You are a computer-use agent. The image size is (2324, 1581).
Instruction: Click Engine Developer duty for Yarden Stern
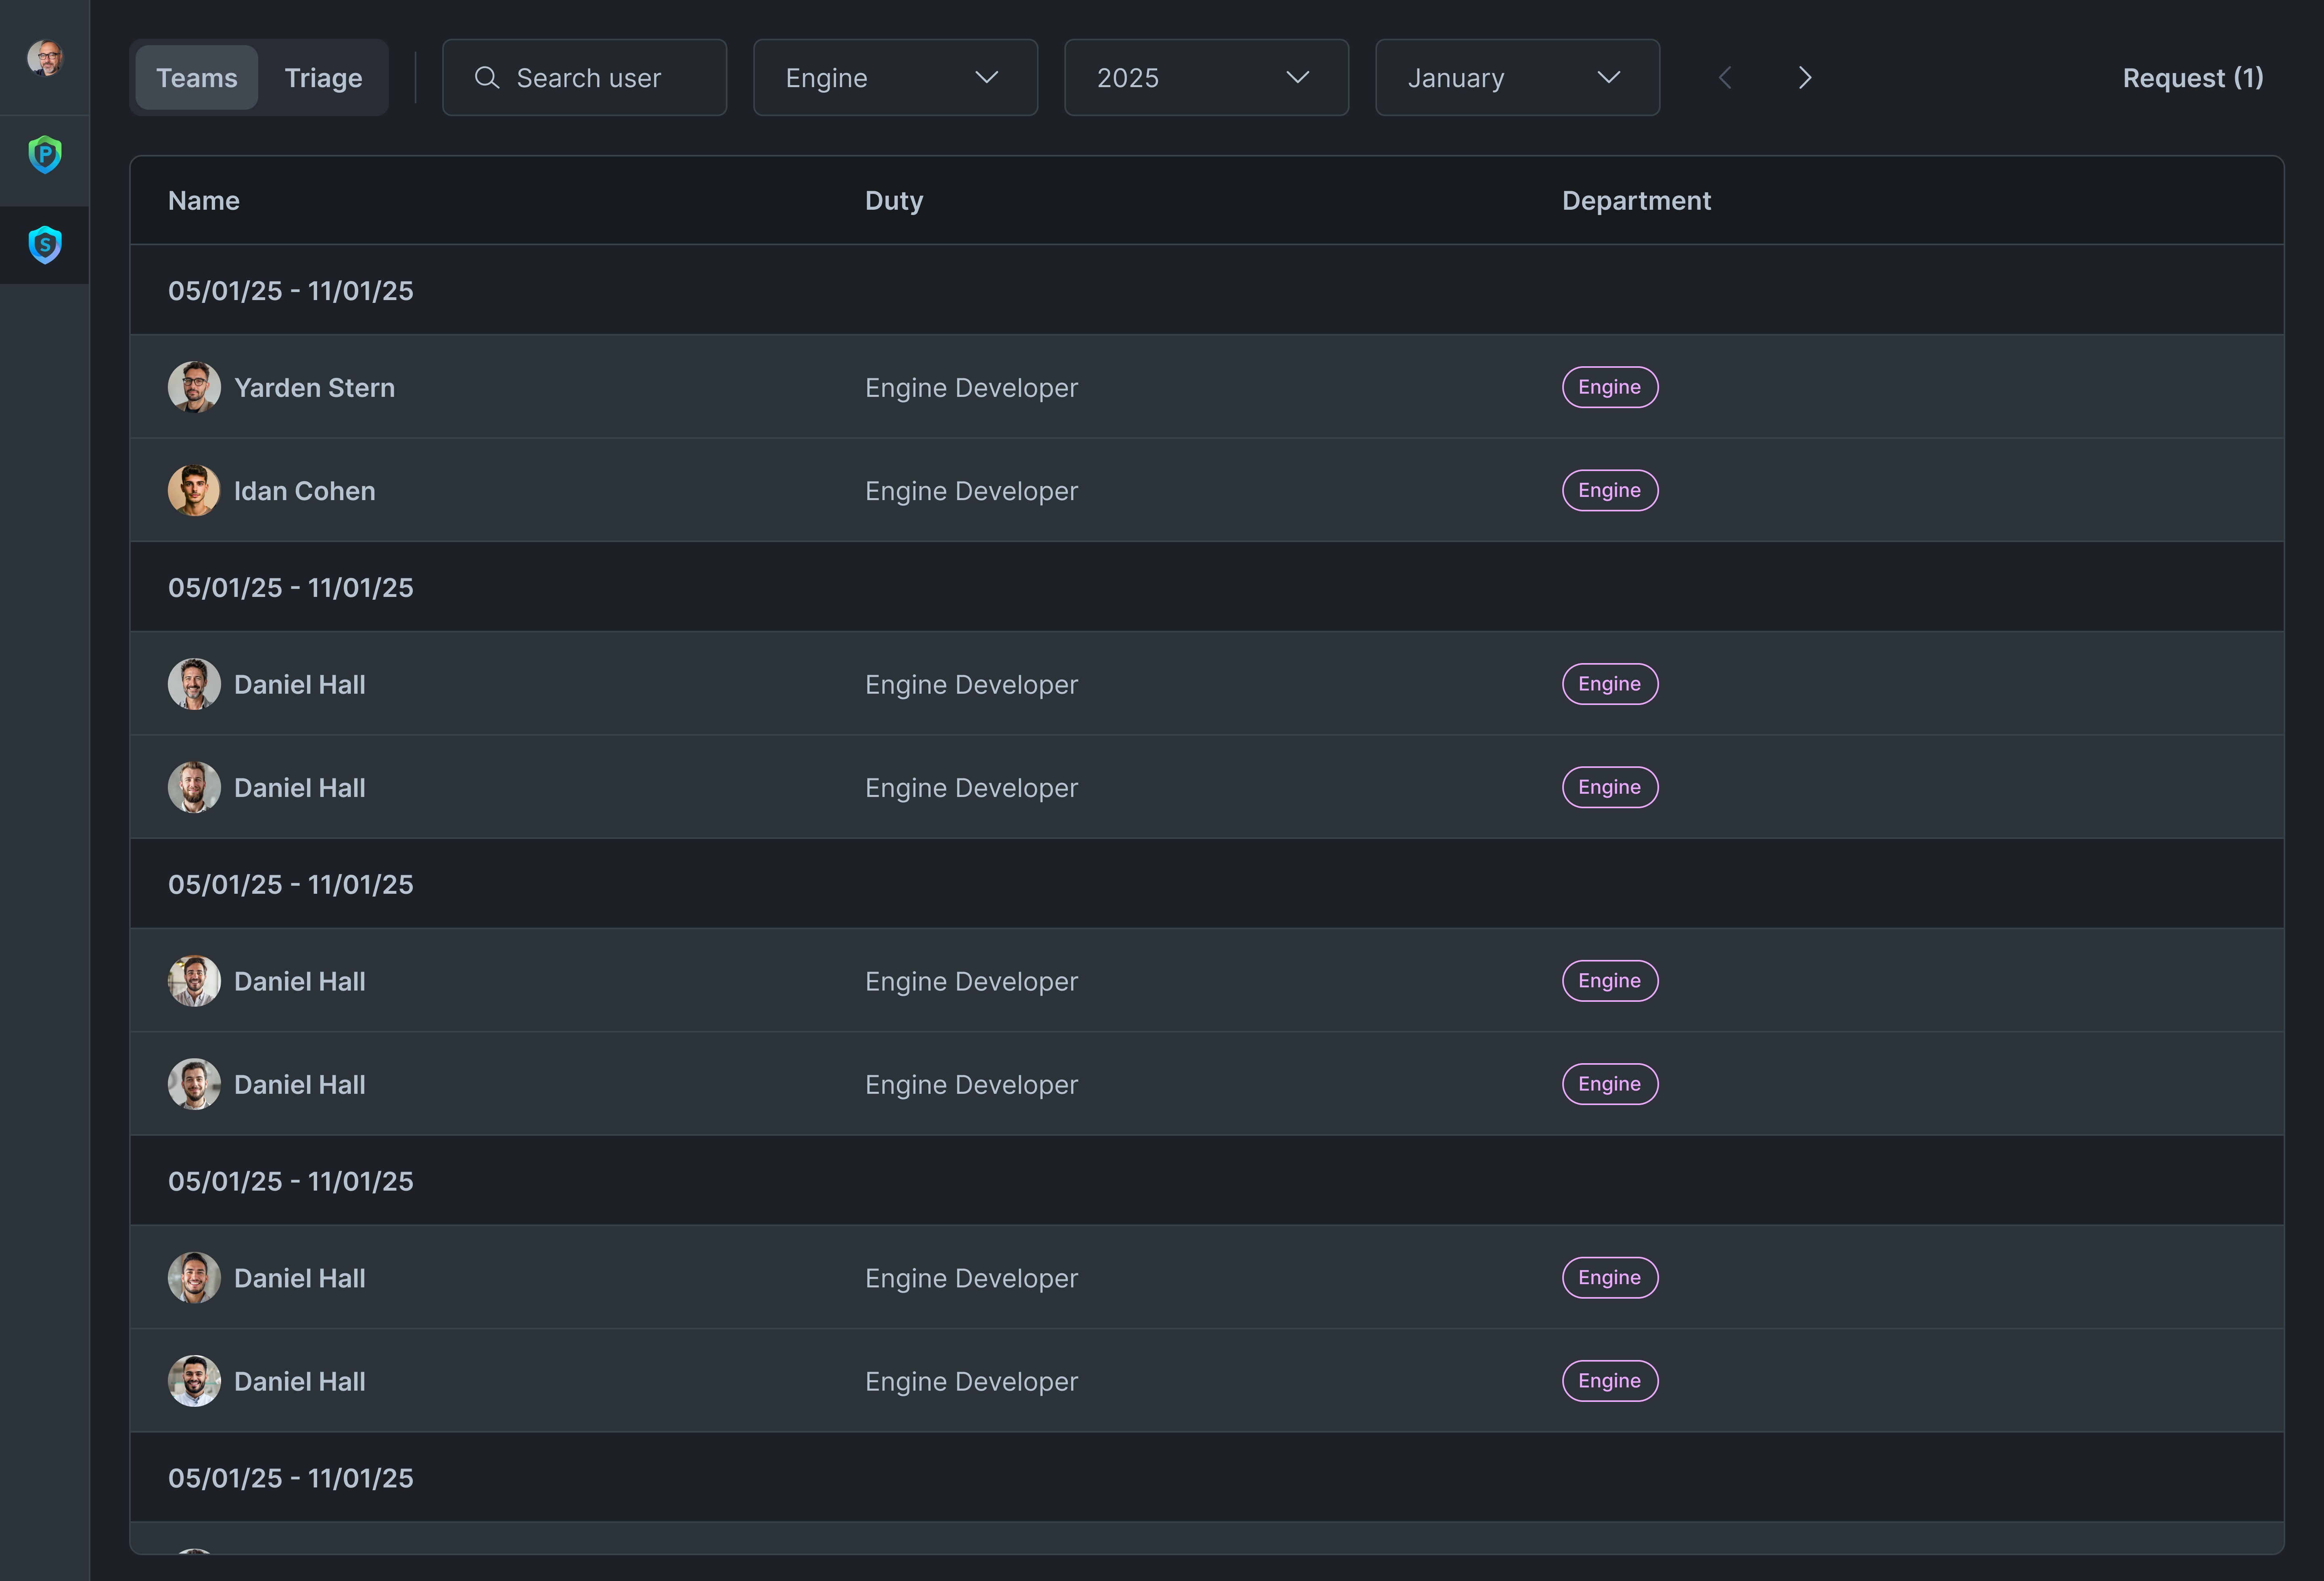tap(972, 388)
